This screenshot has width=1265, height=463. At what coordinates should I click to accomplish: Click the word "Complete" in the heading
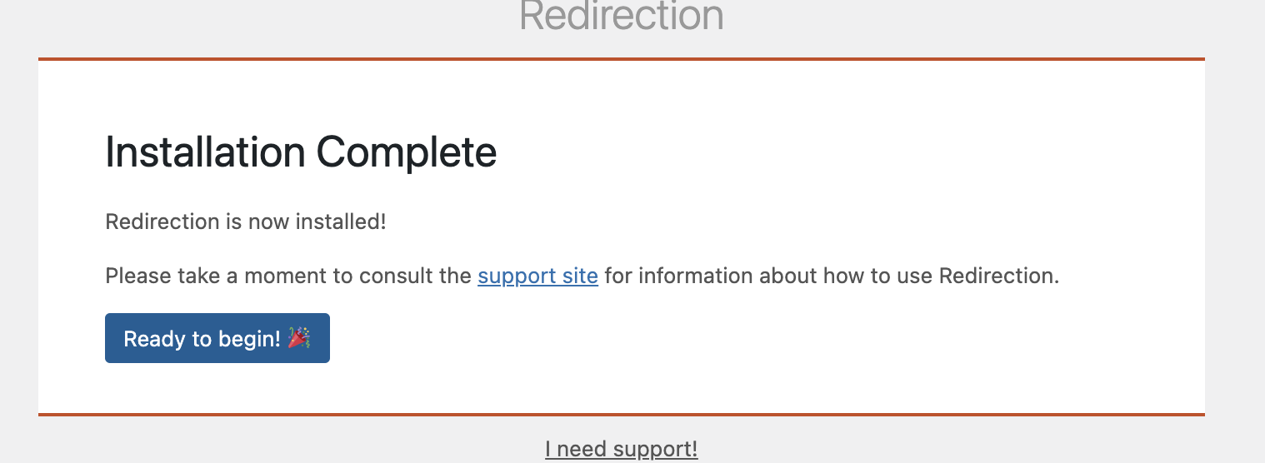407,152
